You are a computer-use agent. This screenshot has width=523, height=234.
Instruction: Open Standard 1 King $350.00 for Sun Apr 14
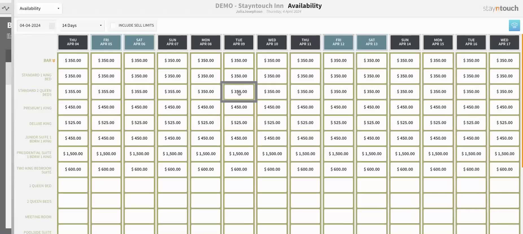coord(405,76)
